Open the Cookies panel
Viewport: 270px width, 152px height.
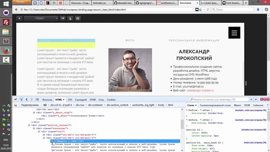pyautogui.click(x=111, y=100)
